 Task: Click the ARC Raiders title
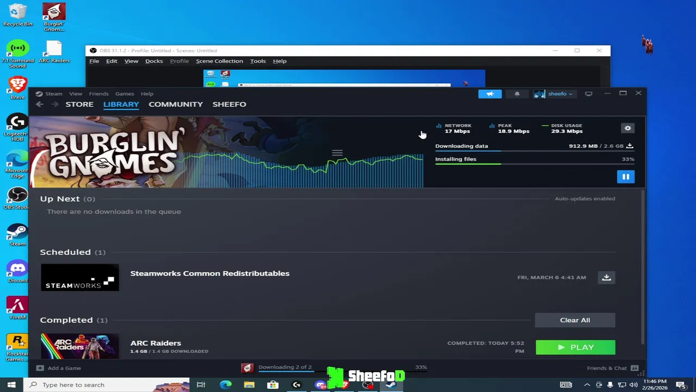156,343
